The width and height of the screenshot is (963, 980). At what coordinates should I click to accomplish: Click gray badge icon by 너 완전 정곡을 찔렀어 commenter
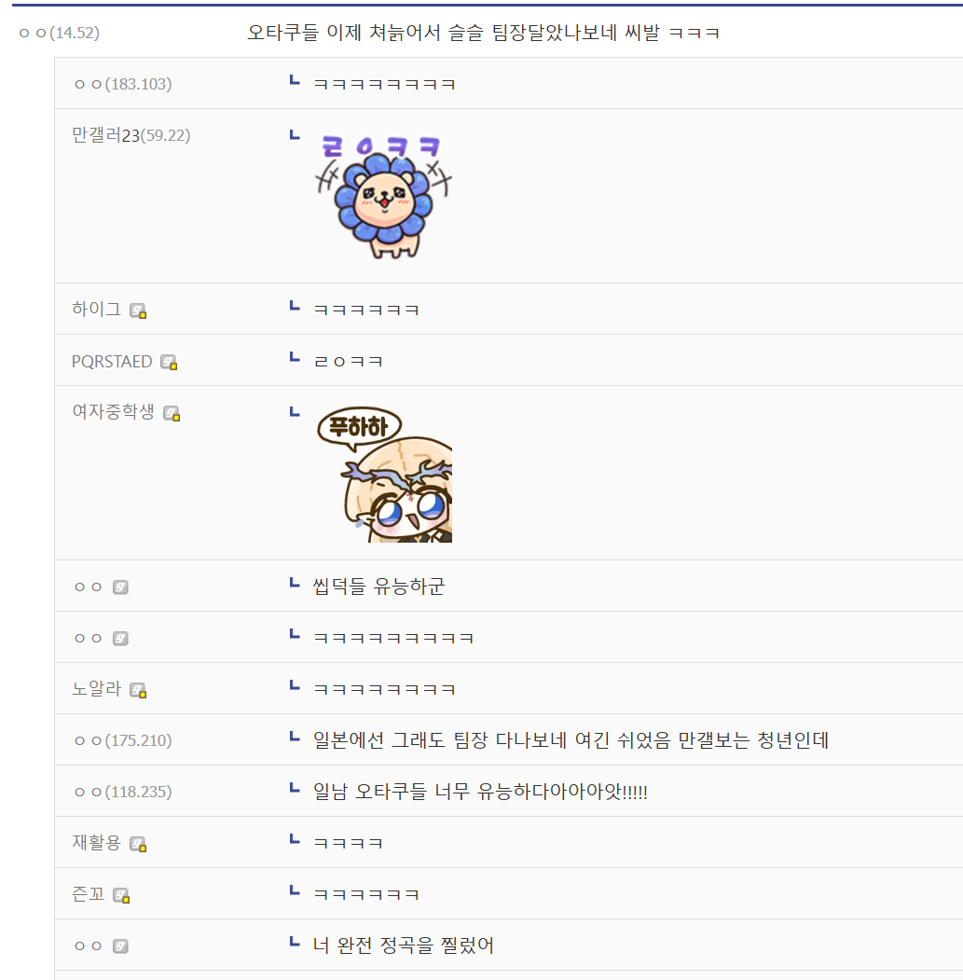point(120,946)
